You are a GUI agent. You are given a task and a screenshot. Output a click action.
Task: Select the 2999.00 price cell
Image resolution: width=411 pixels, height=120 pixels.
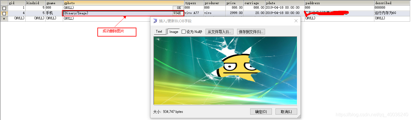235,13
